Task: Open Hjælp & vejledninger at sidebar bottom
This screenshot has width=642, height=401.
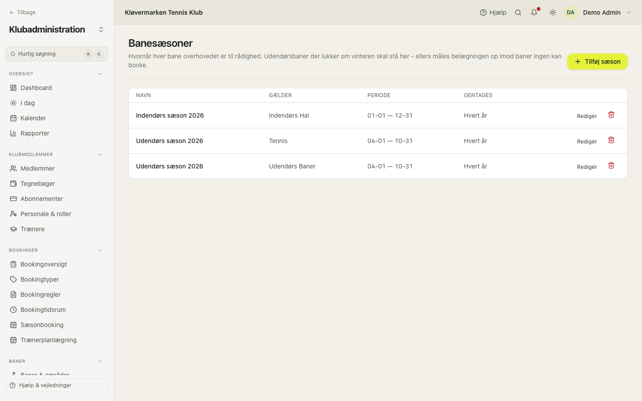Action: [x=57, y=385]
